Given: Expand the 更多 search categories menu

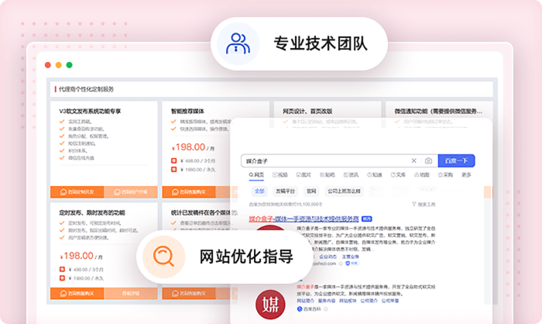Looking at the screenshot, I should [x=466, y=175].
